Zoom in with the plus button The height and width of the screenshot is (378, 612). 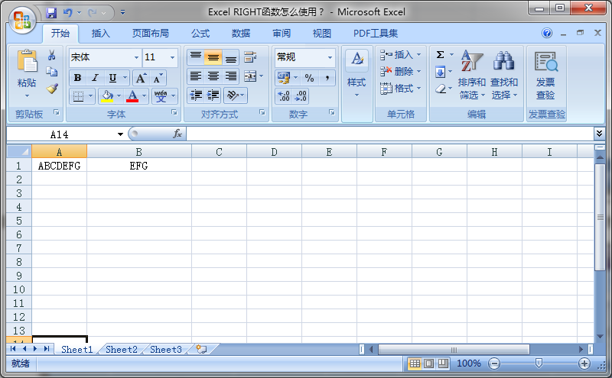click(584, 363)
